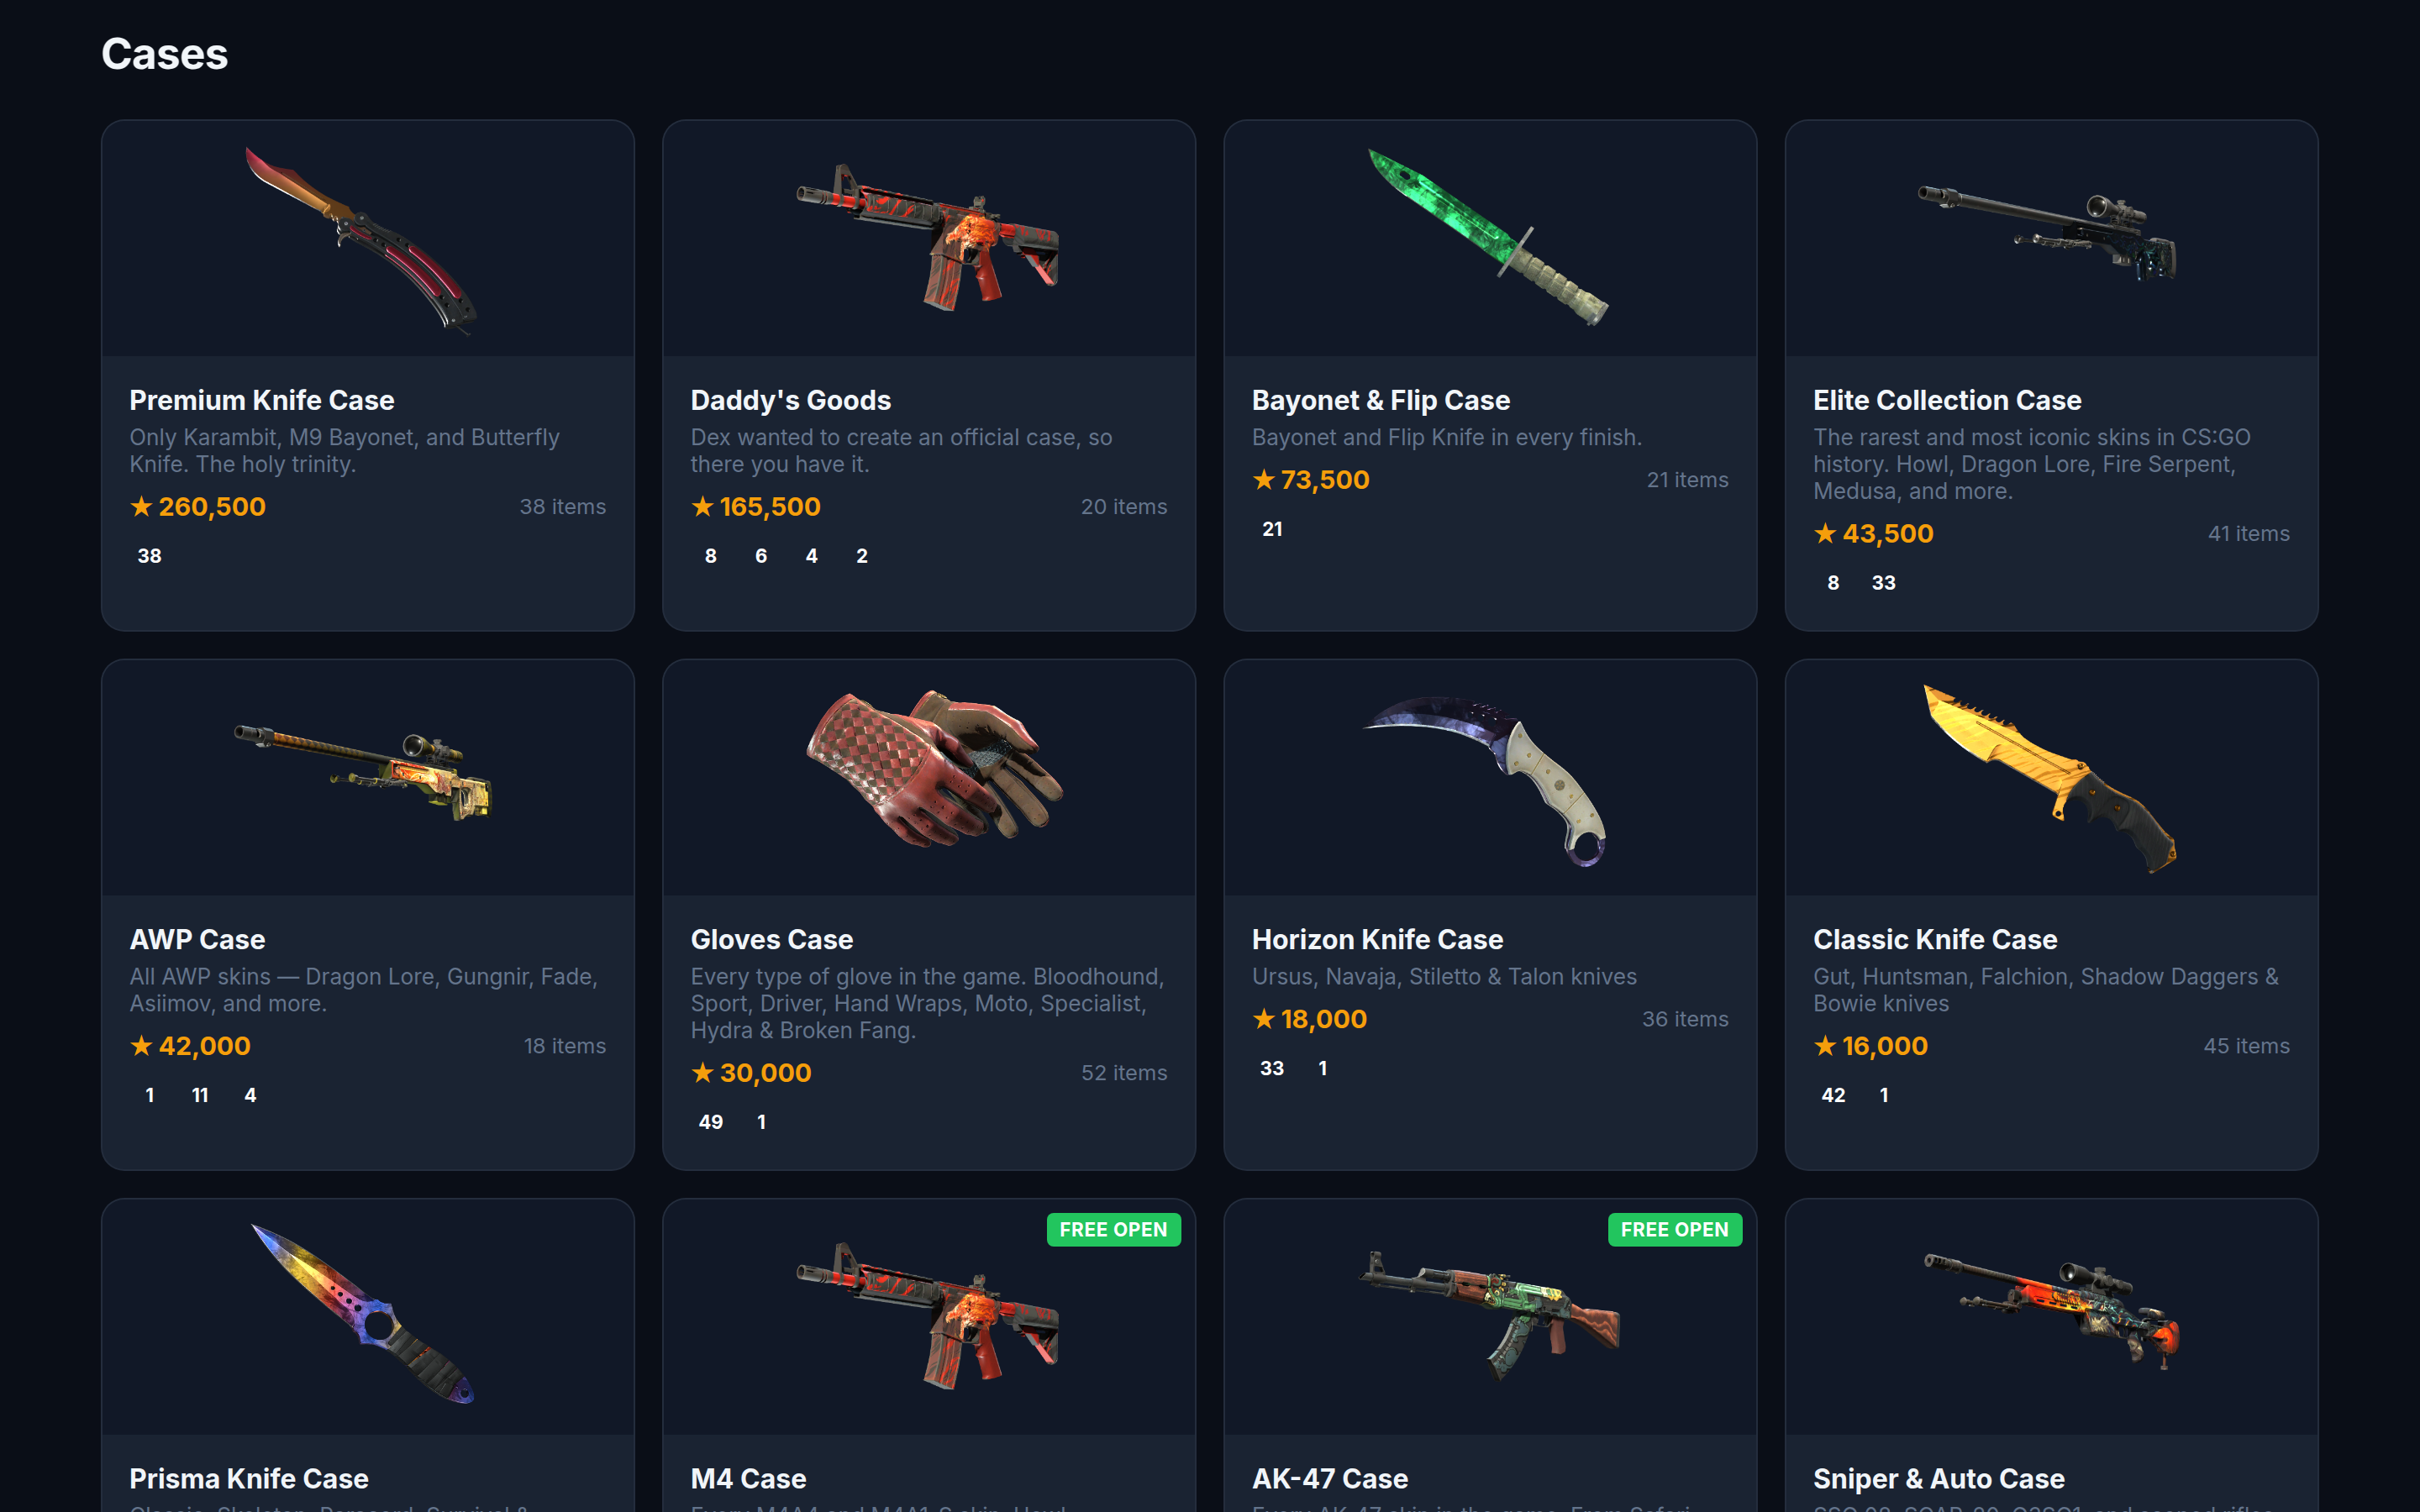
Task: Select the Gloves Case title text
Action: click(772, 939)
